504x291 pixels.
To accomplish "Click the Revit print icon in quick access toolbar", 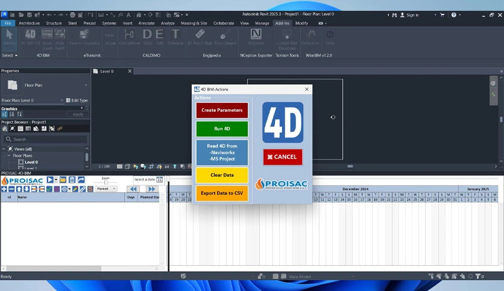I will (x=72, y=15).
